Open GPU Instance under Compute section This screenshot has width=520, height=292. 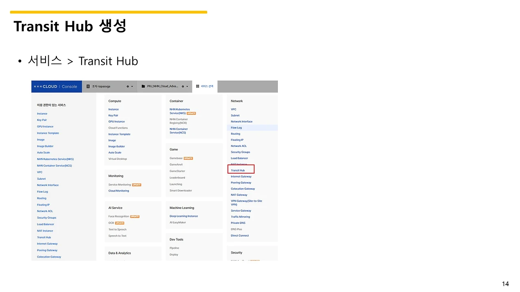(117, 122)
